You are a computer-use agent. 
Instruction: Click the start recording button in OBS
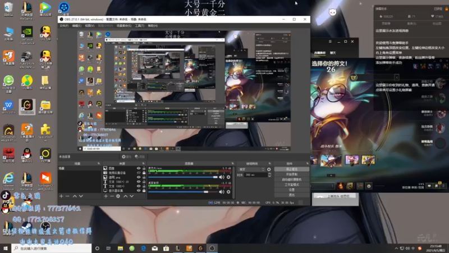(291, 174)
